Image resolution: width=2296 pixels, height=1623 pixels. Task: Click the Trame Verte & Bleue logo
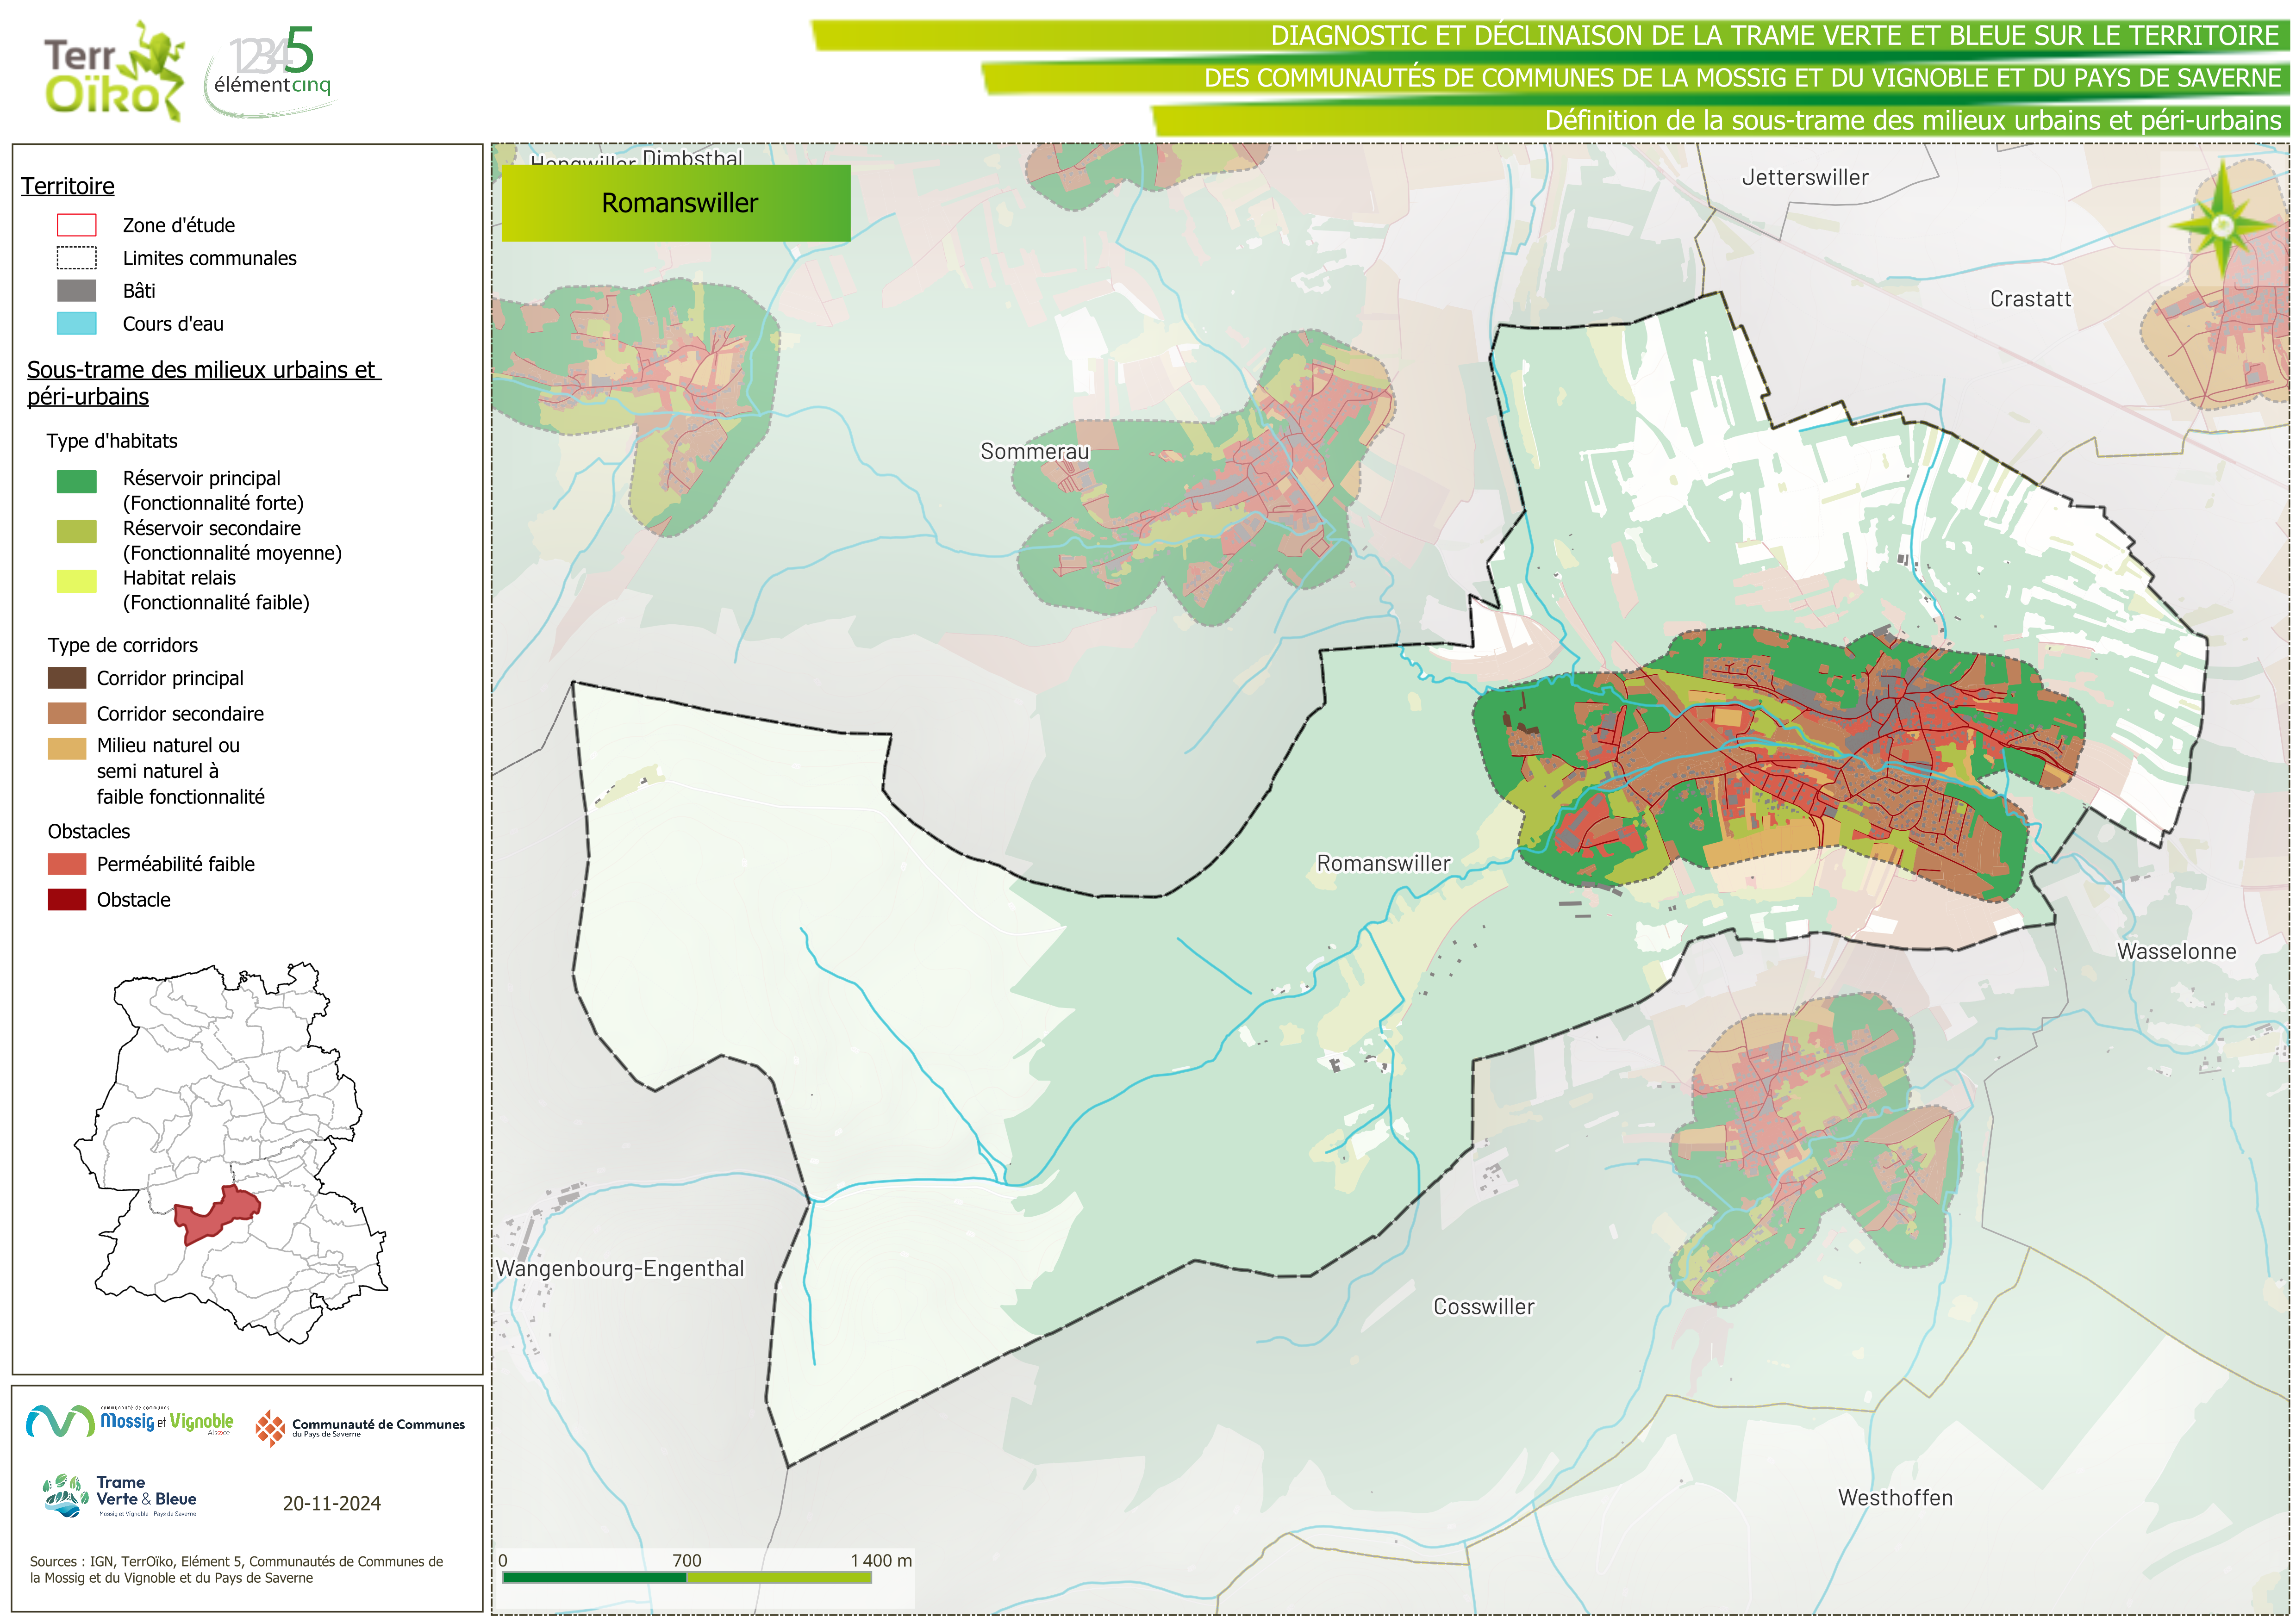[x=120, y=1496]
